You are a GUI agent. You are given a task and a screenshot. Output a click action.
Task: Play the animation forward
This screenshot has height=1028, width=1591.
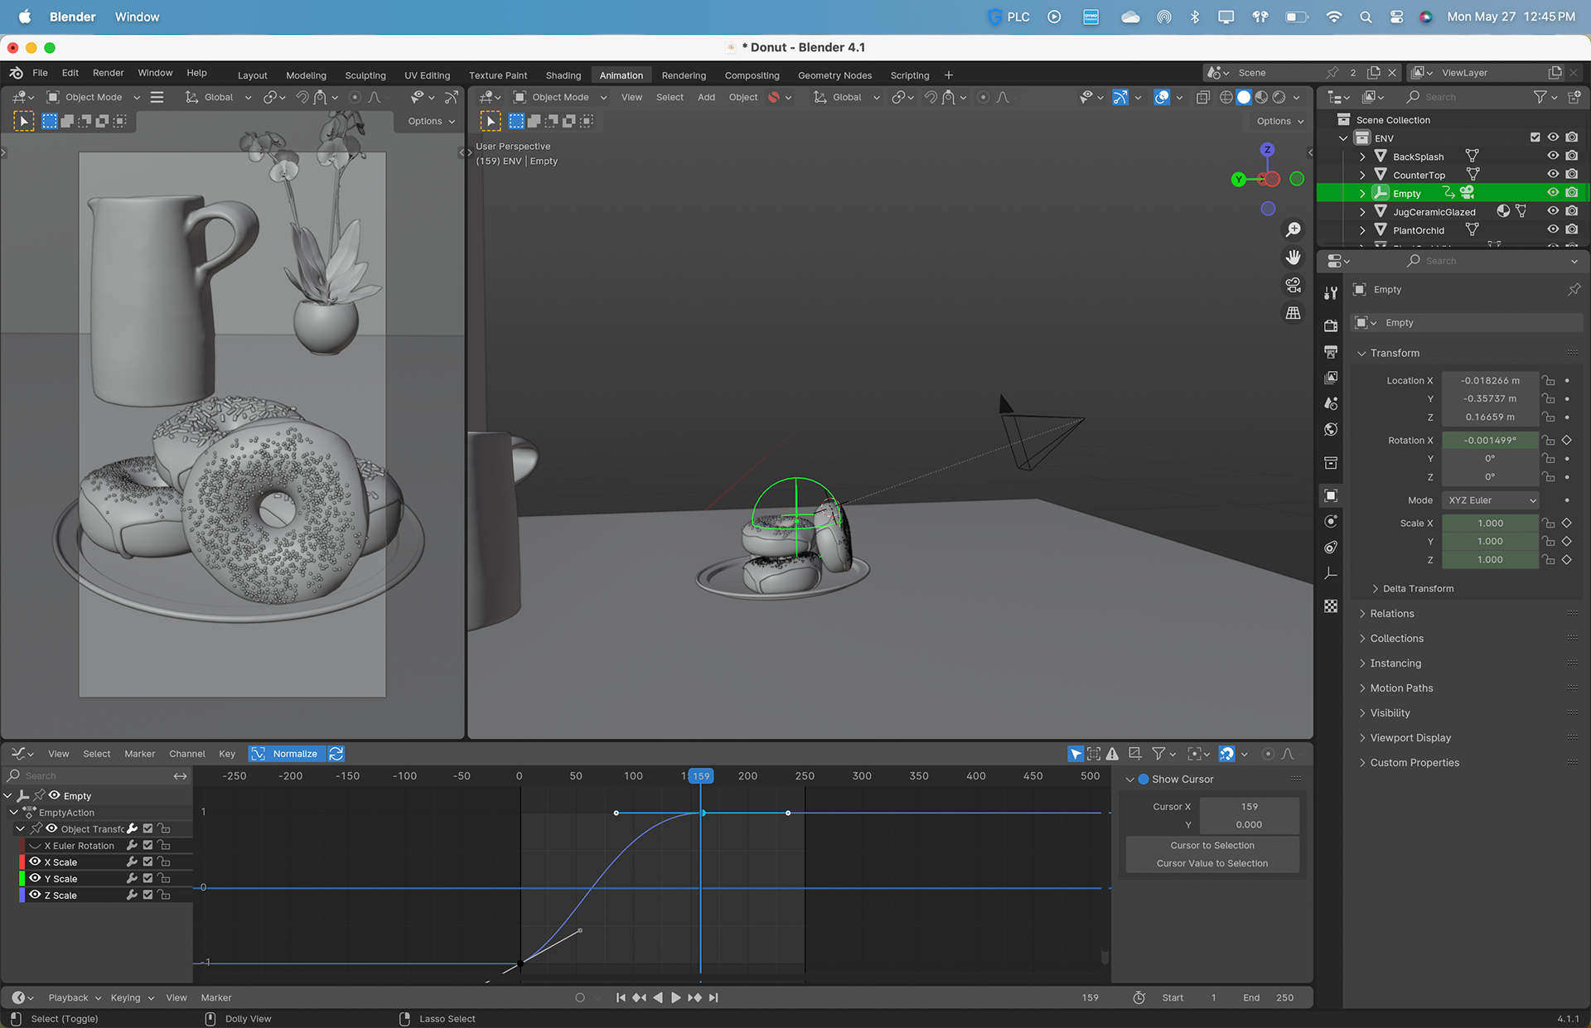point(675,997)
